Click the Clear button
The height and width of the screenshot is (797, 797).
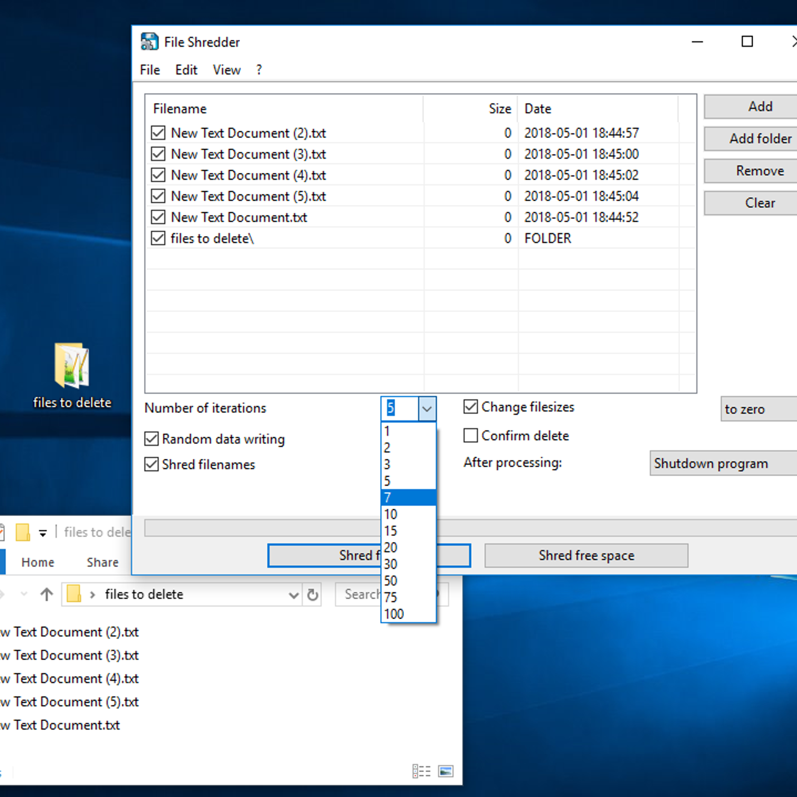click(751, 203)
